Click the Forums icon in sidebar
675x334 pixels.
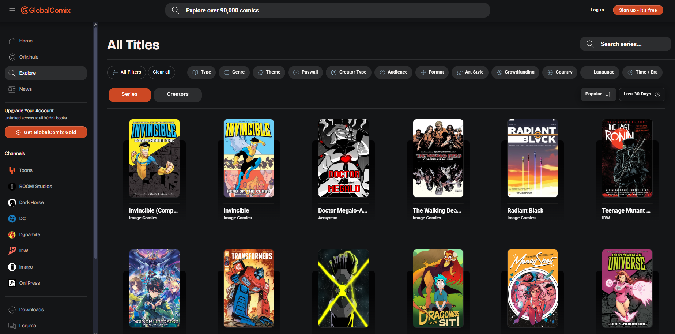12,326
